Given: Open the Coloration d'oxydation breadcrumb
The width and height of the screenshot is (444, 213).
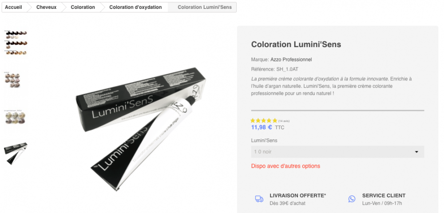Looking at the screenshot, I should 135,7.
